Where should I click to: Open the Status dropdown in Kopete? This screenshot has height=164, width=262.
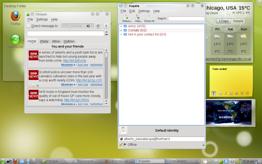tap(127, 18)
